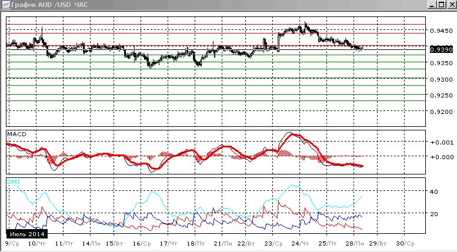This screenshot has width=457, height=252.
Task: Maximize the AUD/USD chart window
Action: pos(442,5)
